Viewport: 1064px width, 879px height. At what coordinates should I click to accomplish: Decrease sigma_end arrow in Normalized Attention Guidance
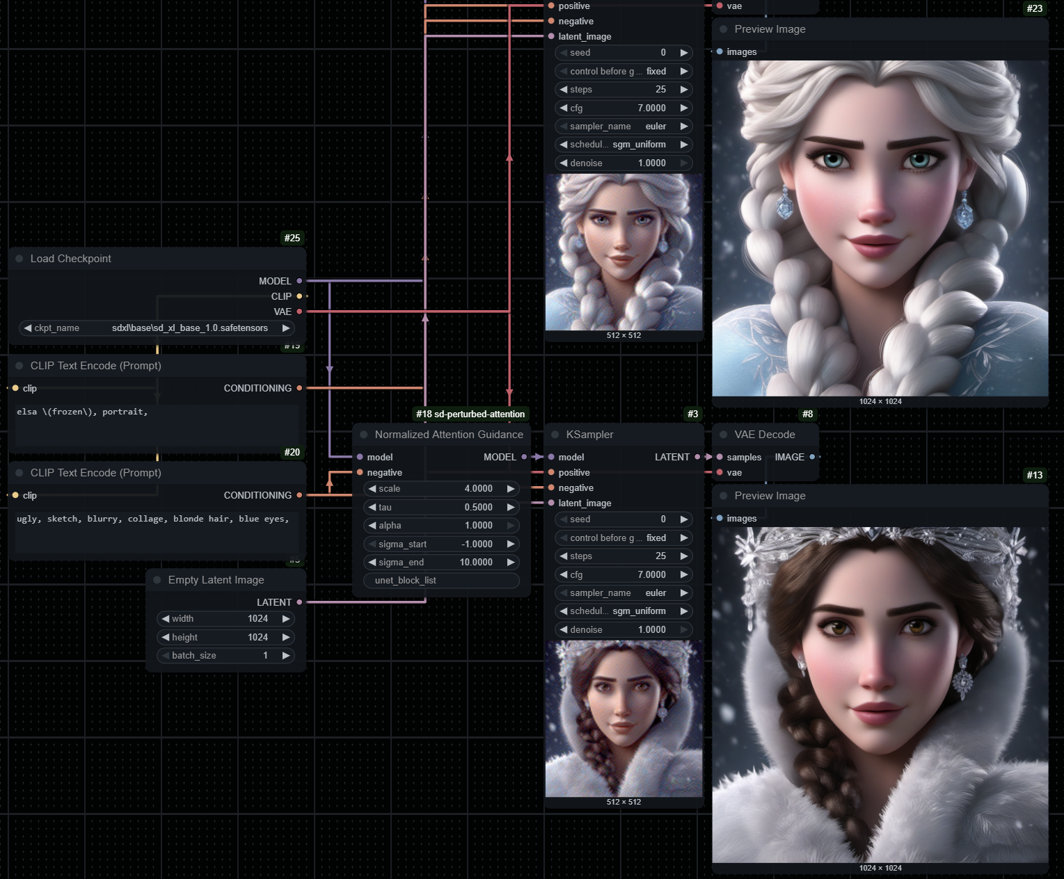pyautogui.click(x=372, y=562)
